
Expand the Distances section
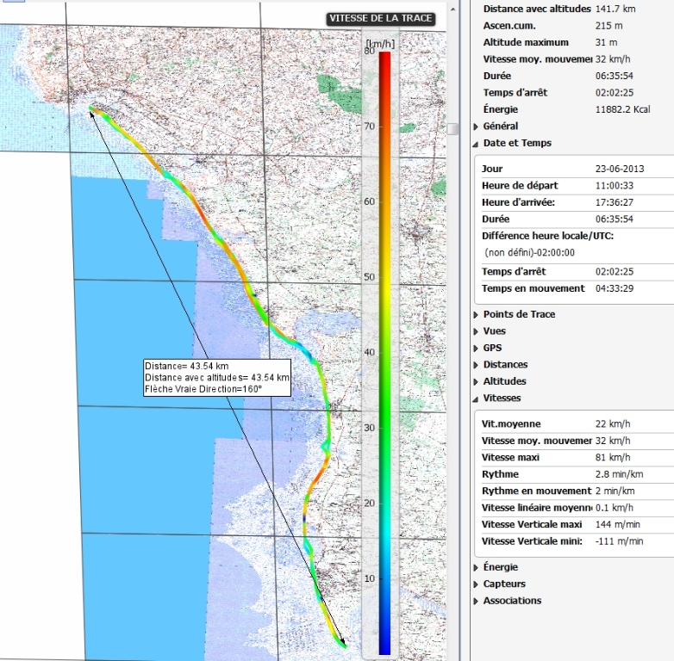476,365
